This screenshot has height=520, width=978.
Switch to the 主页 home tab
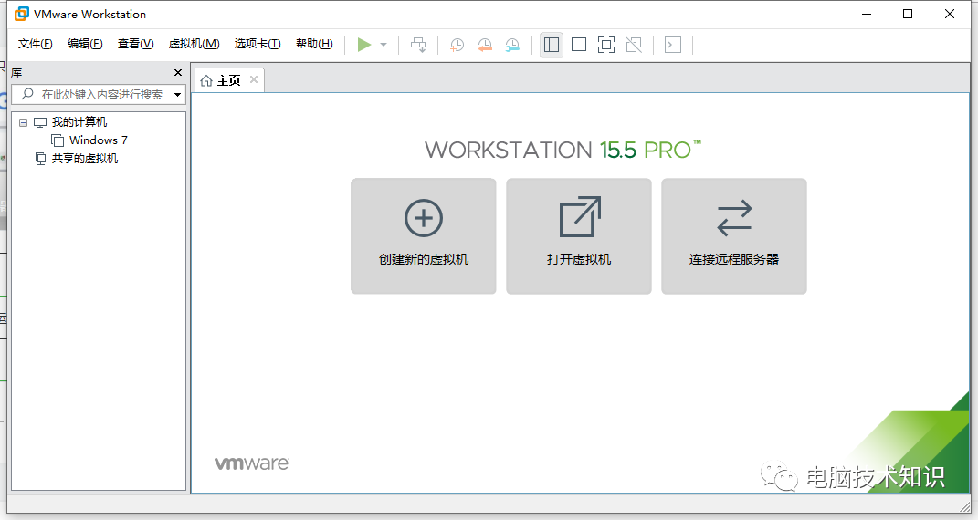click(x=228, y=80)
